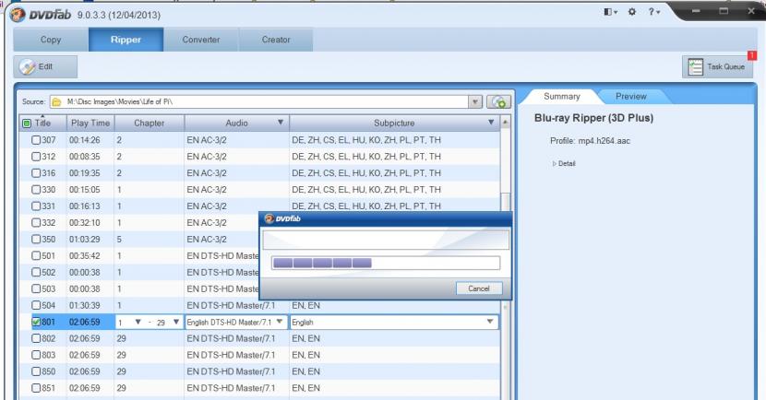Check the title 851 checkbox
766x400 pixels.
tap(36, 388)
